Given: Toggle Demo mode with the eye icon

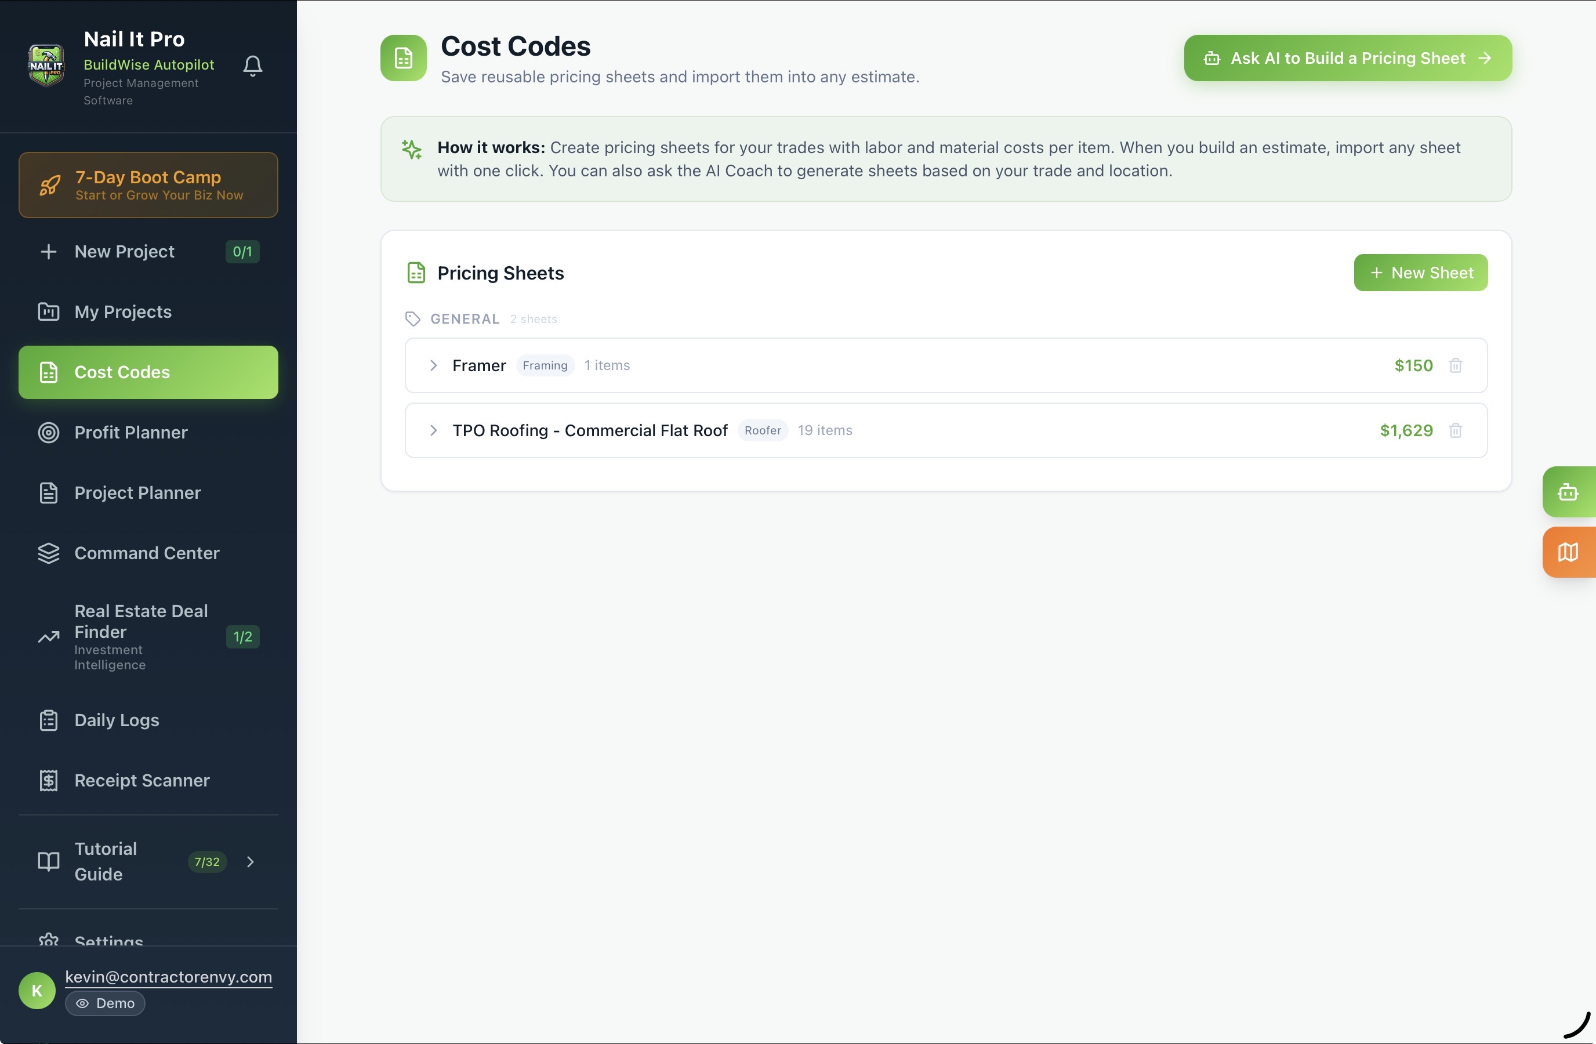Looking at the screenshot, I should click(82, 1004).
